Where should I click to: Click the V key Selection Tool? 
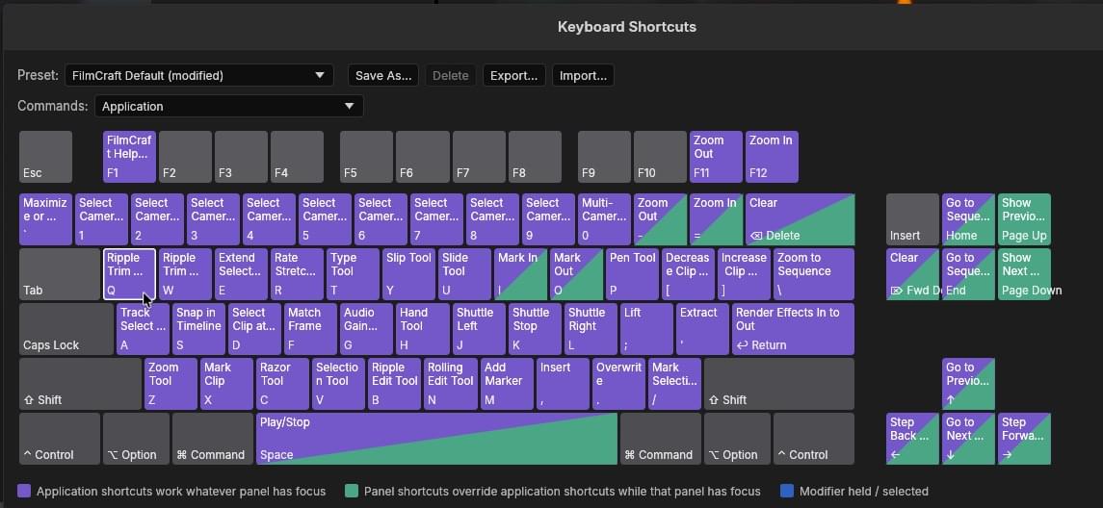click(338, 384)
